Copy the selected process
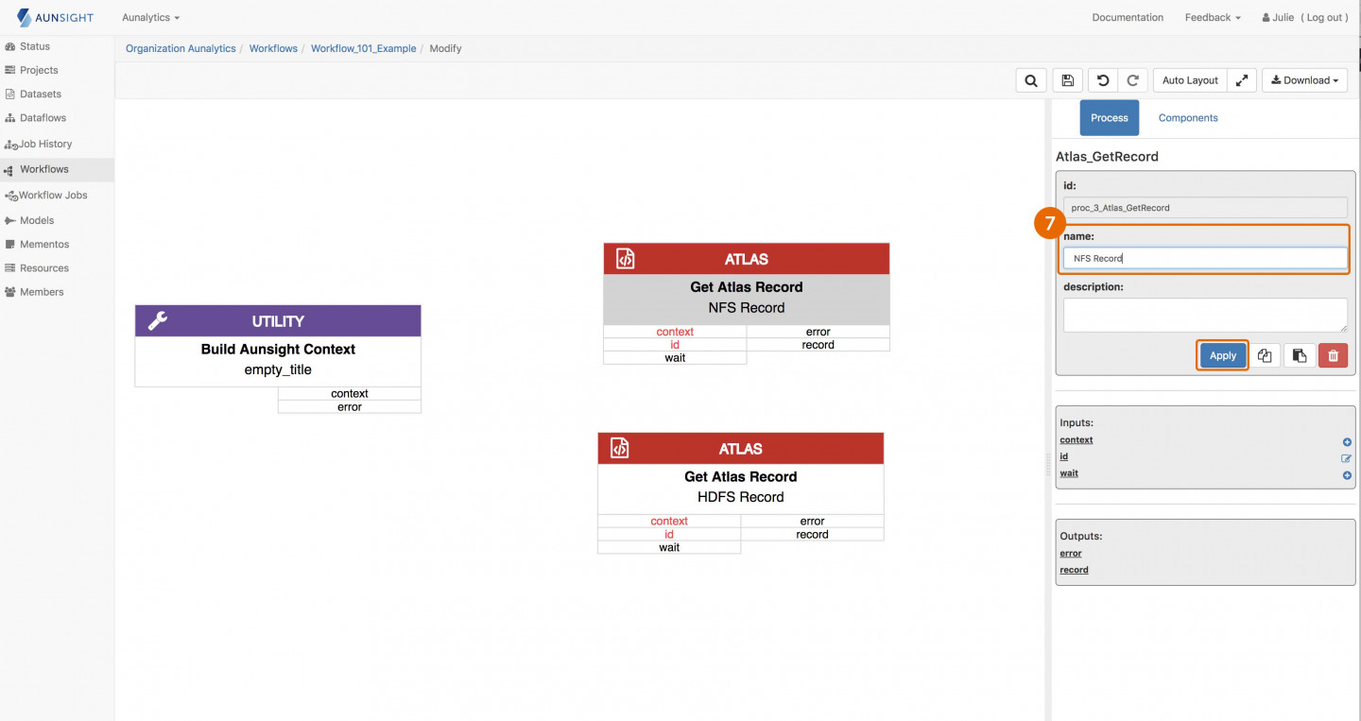The width and height of the screenshot is (1361, 721). pyautogui.click(x=1265, y=355)
